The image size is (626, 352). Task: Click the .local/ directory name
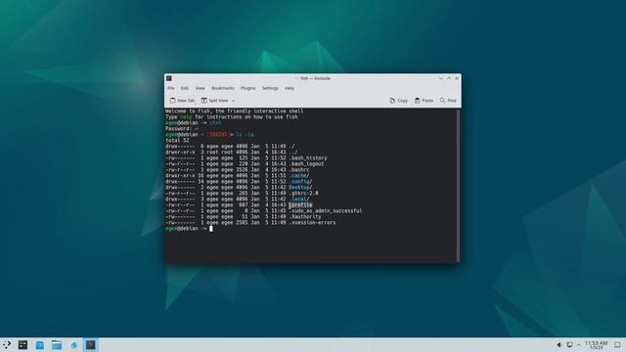coord(299,199)
